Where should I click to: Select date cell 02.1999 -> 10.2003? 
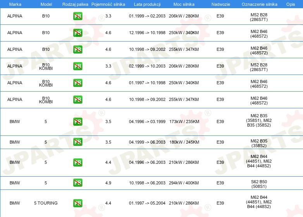pos(147,66)
